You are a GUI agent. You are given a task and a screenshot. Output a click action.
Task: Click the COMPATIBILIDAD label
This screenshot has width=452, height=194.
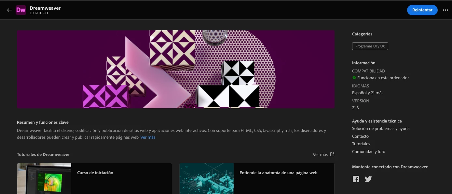[368, 71]
